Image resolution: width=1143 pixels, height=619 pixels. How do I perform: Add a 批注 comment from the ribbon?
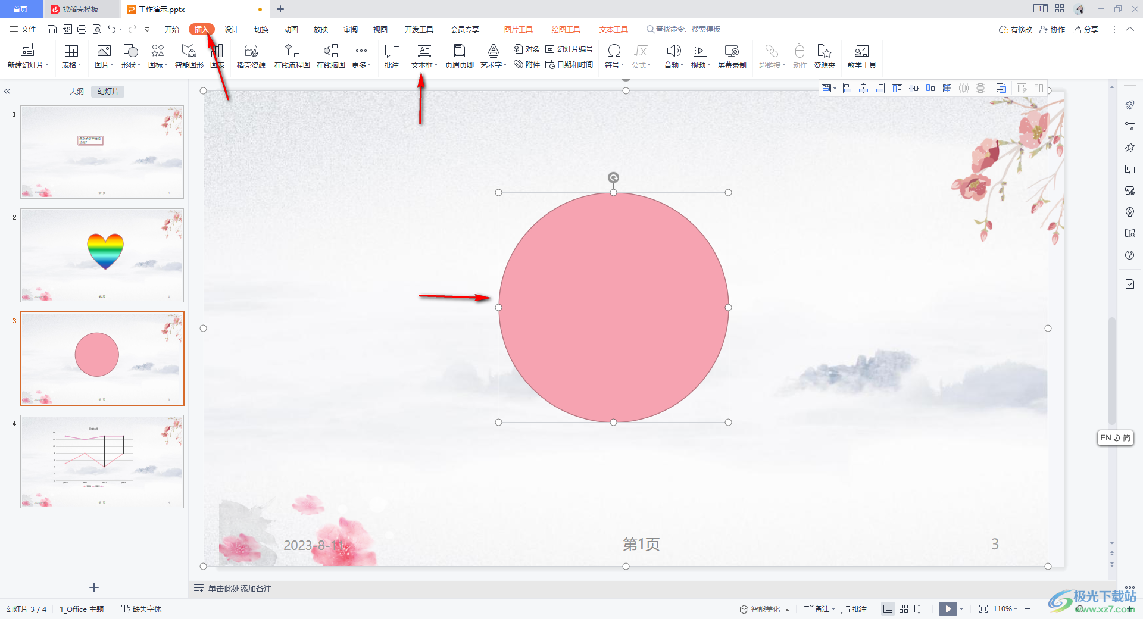[x=392, y=57]
